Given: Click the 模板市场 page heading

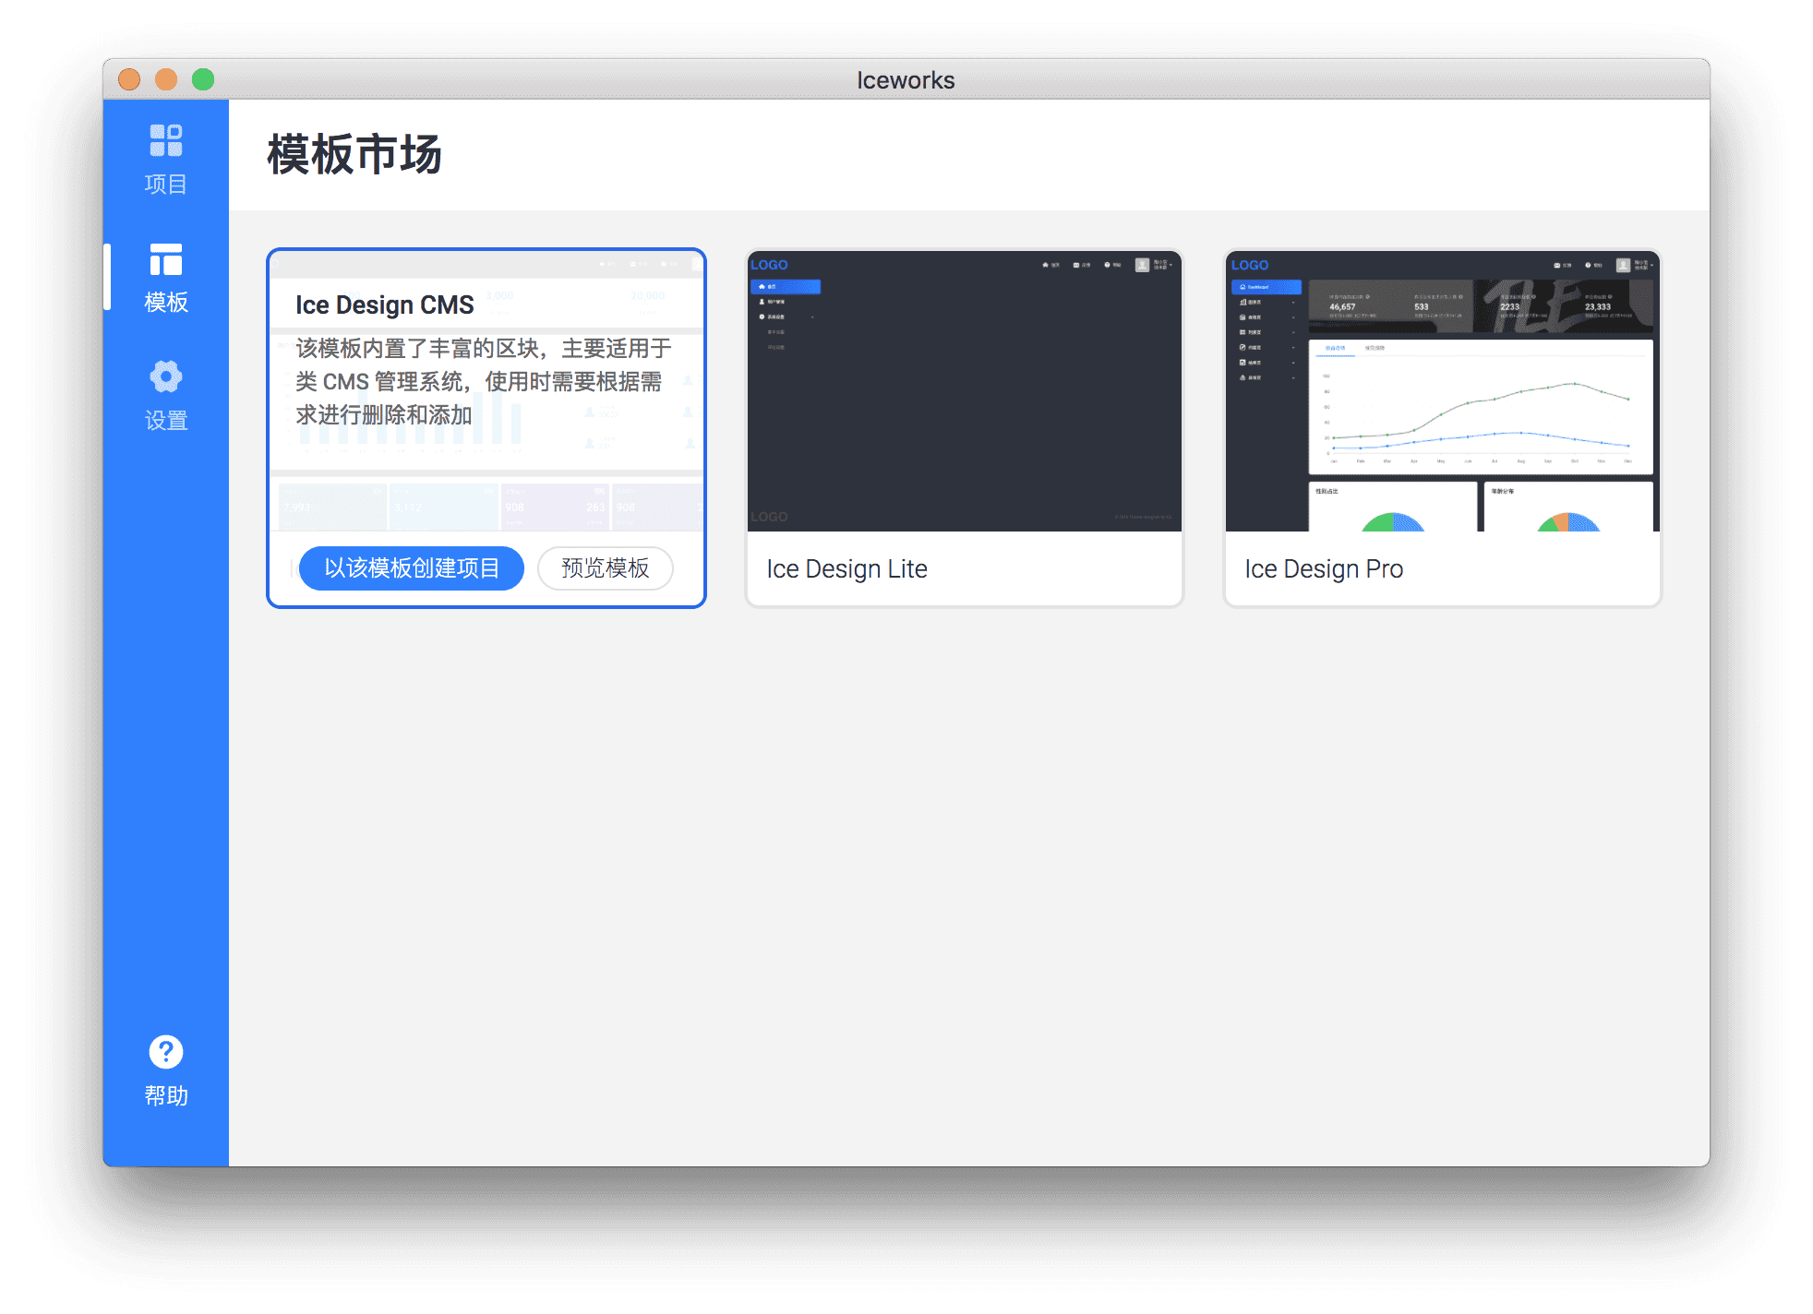Looking at the screenshot, I should [x=354, y=154].
